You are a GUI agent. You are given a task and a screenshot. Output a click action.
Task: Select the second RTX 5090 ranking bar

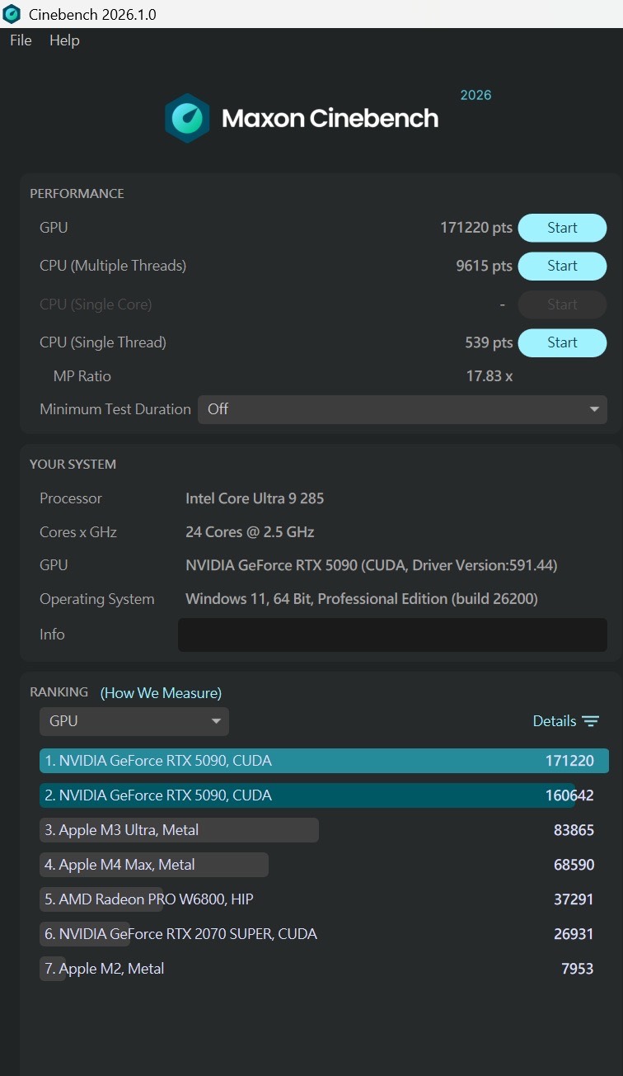[x=307, y=795]
